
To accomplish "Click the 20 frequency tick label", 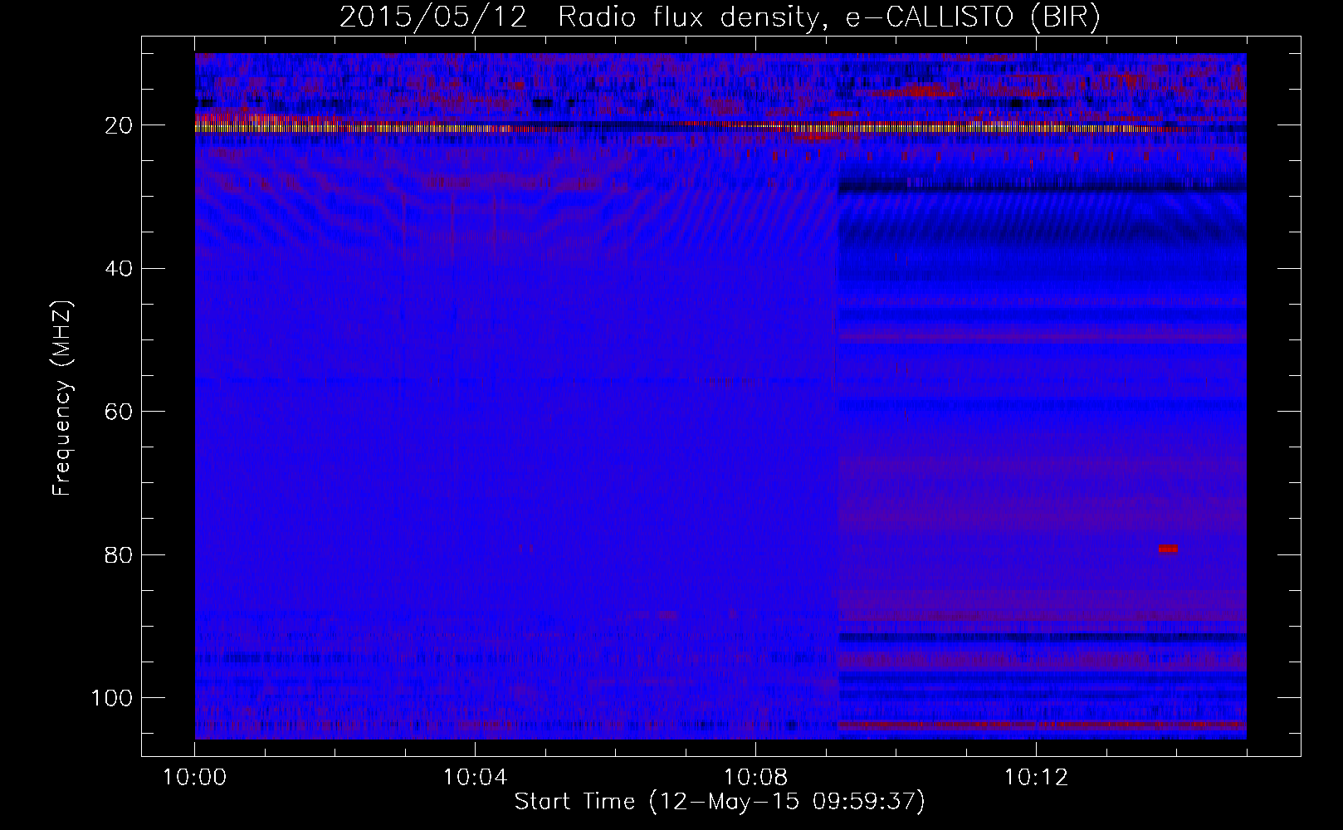I will tap(119, 125).
